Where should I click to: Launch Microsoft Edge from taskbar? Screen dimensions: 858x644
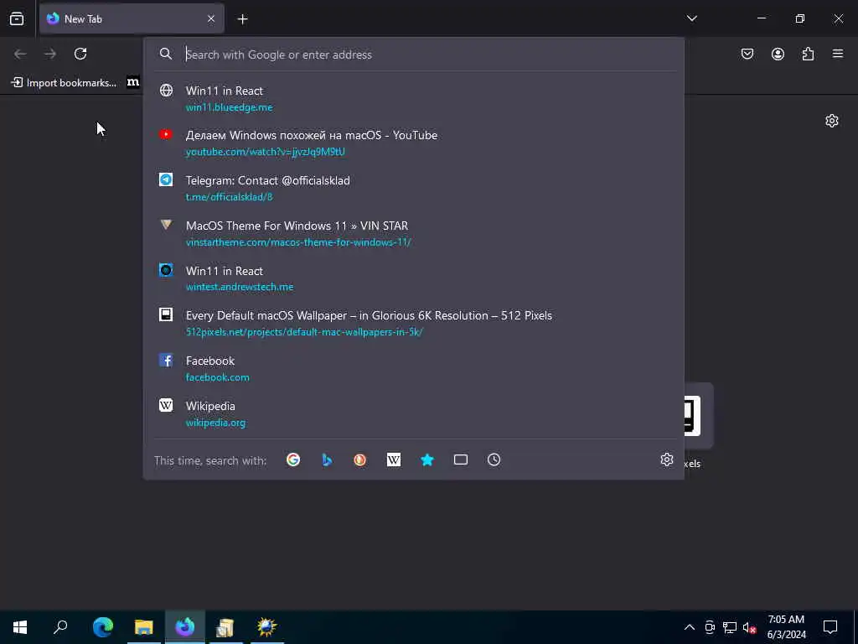pyautogui.click(x=103, y=627)
